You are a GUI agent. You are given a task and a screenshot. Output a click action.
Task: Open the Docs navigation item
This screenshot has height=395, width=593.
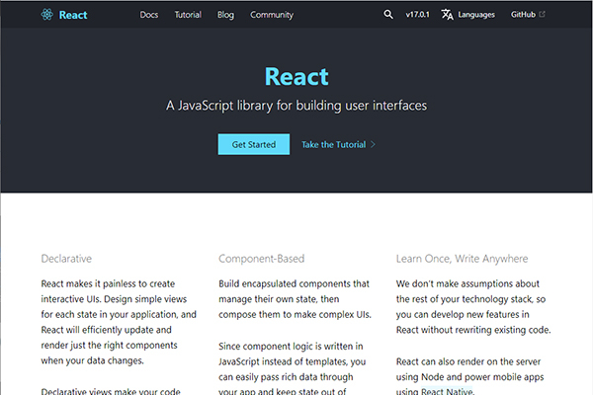(149, 15)
